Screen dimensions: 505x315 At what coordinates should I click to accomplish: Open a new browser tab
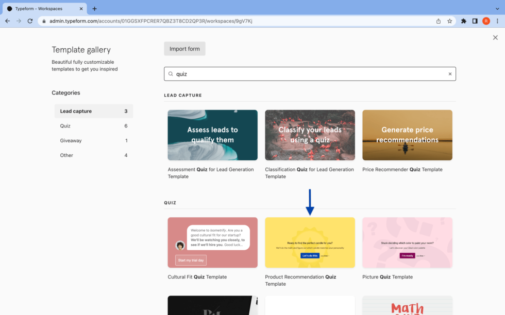[94, 9]
